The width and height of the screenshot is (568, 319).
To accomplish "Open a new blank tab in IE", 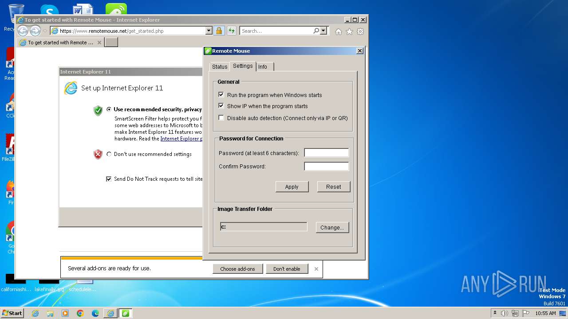I will tap(111, 42).
